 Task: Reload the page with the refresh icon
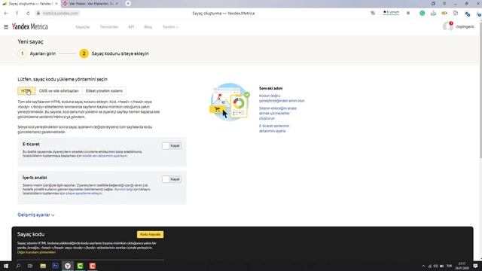pos(28,14)
